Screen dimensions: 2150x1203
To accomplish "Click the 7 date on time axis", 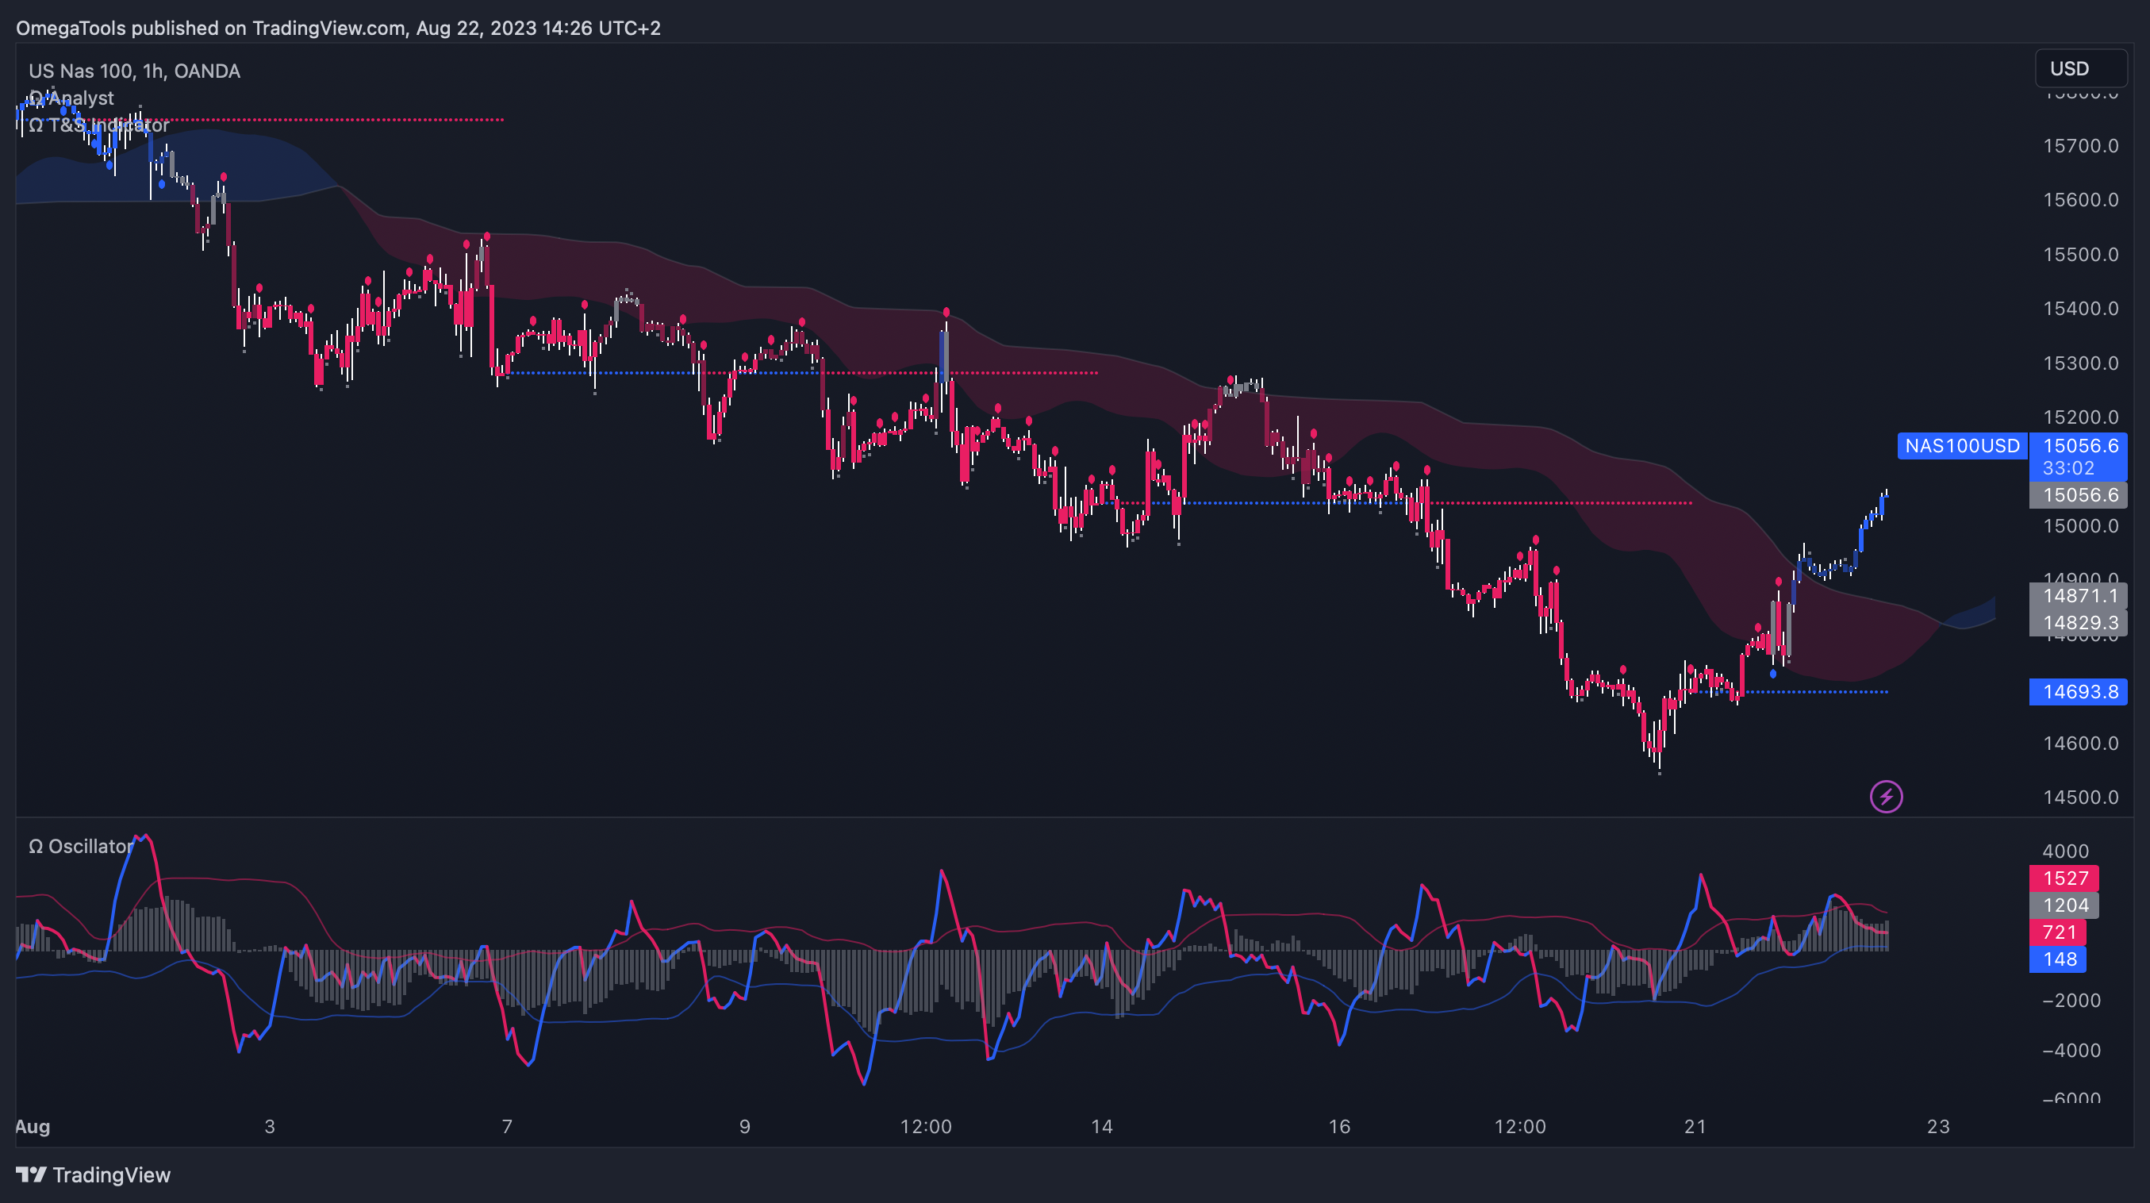I will pos(507,1126).
